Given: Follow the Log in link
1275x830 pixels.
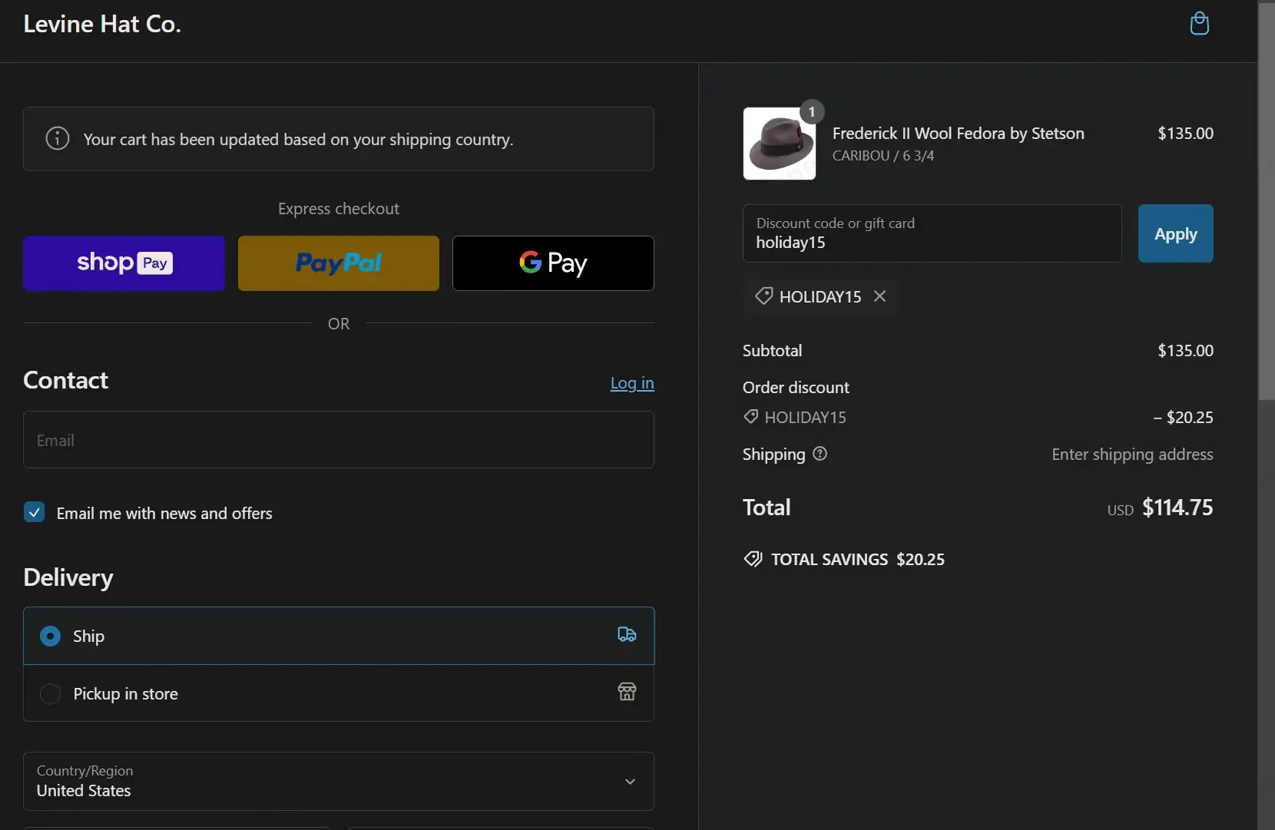Looking at the screenshot, I should 631,383.
